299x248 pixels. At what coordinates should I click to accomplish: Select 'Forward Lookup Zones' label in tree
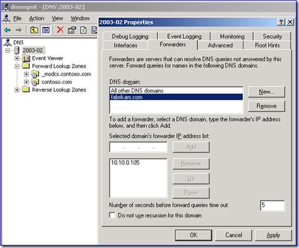59,66
